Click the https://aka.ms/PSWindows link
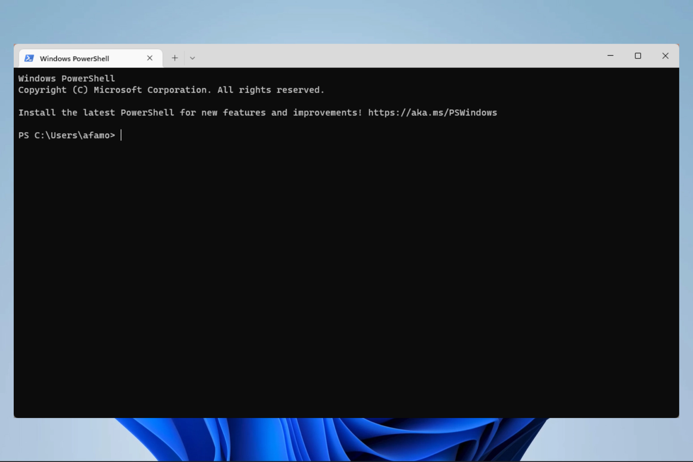 click(432, 113)
